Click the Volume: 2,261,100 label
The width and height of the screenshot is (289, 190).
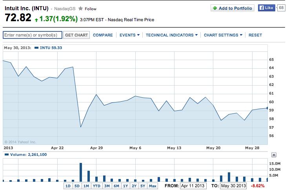(28, 155)
